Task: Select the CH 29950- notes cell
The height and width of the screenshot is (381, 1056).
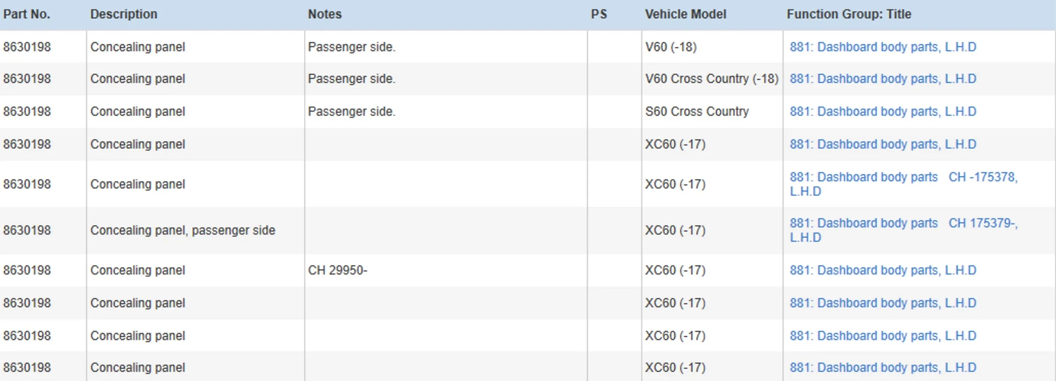Action: coord(337,270)
